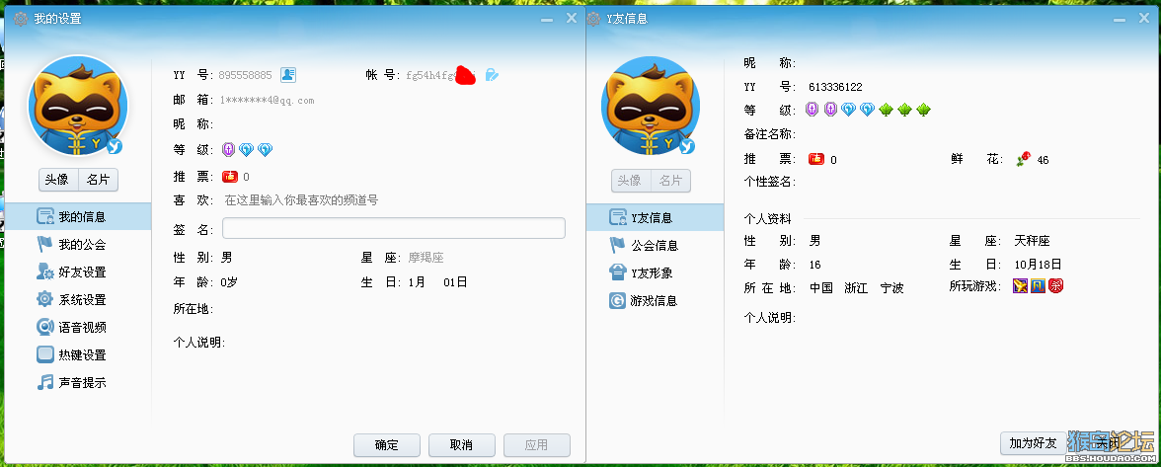Click the first purple level badge in Y友信息
The width and height of the screenshot is (1161, 467).
point(813,110)
